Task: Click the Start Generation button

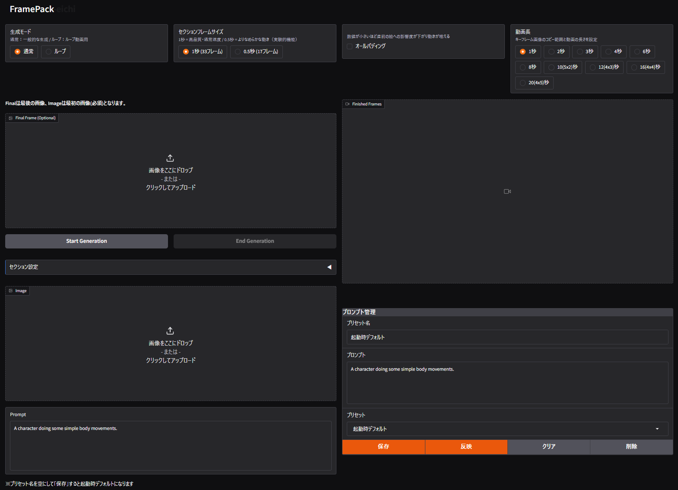Action: (x=86, y=241)
